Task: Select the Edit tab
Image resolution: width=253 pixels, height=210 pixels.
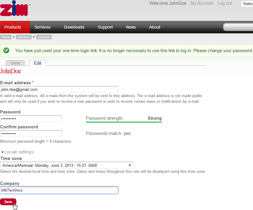Action: point(37,63)
